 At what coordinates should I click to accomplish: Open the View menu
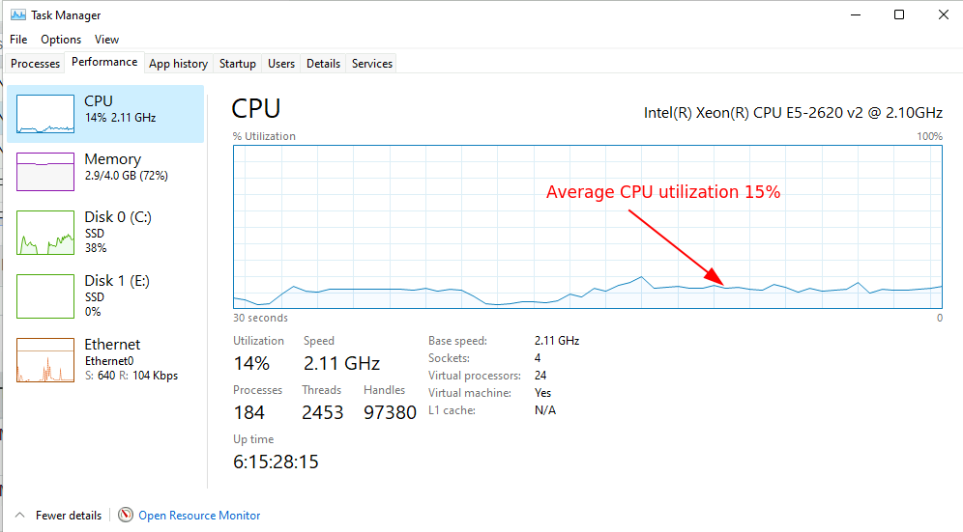(x=106, y=40)
